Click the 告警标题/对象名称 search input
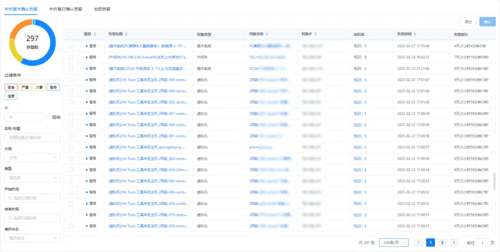Viewport: 500px width, 252px height. [x=32, y=138]
